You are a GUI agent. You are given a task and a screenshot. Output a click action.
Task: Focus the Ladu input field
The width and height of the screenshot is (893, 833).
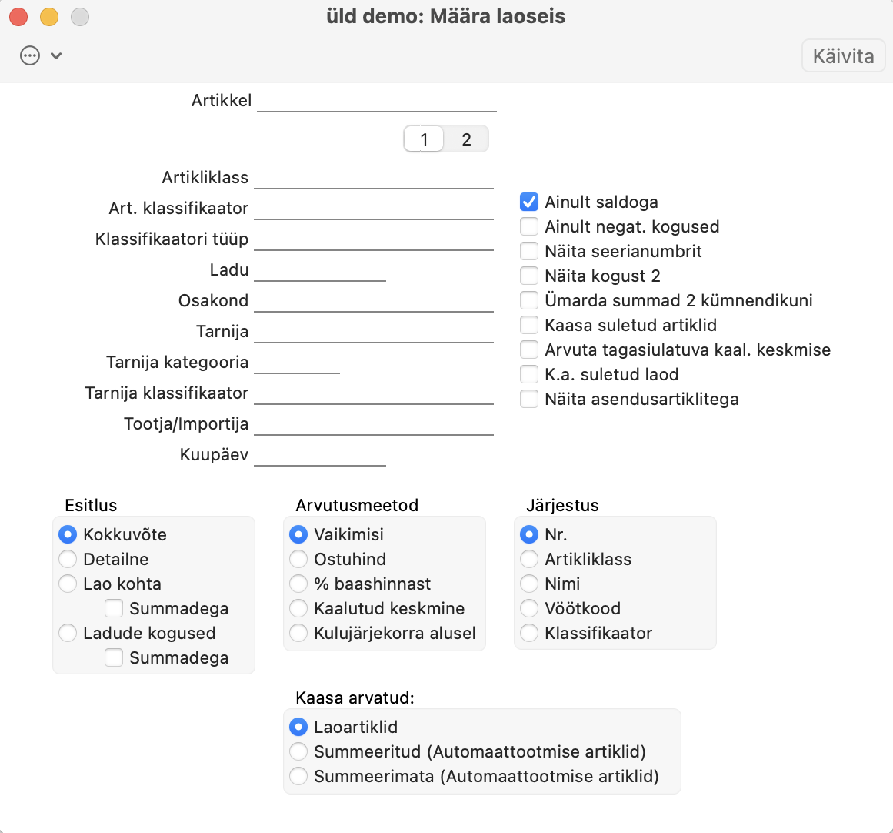pyautogui.click(x=319, y=270)
